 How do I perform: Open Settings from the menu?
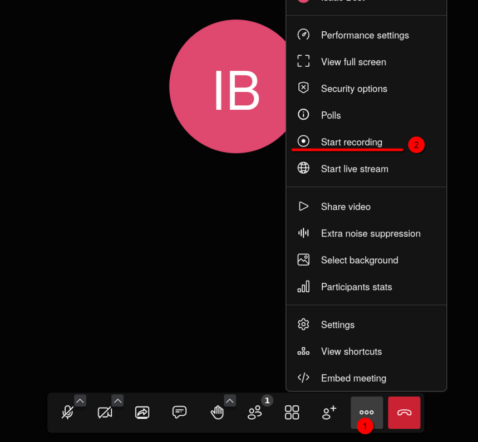pyautogui.click(x=366, y=325)
